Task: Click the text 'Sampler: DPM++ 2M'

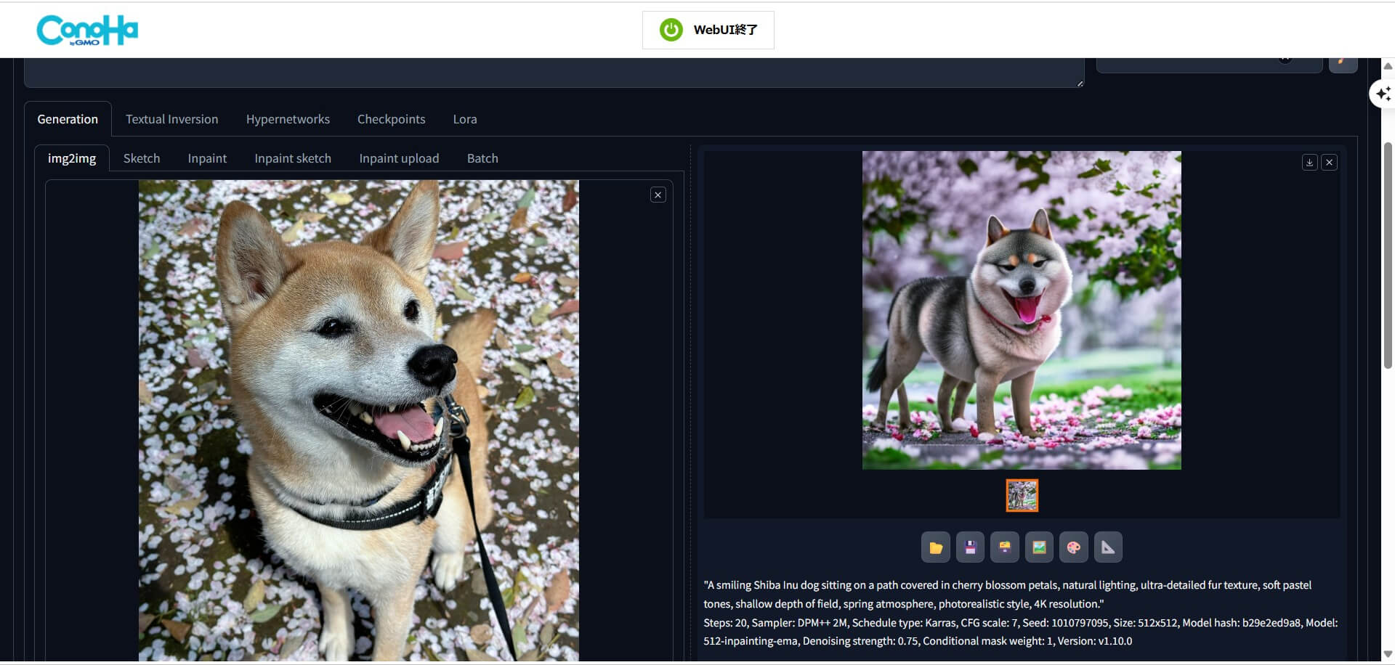Action: pyautogui.click(x=799, y=623)
